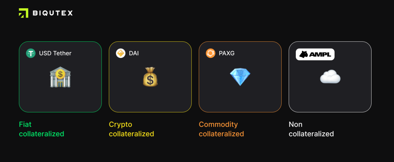The width and height of the screenshot is (394, 162).
Task: Click the BIQUTEX brand name text
Action: (x=53, y=13)
